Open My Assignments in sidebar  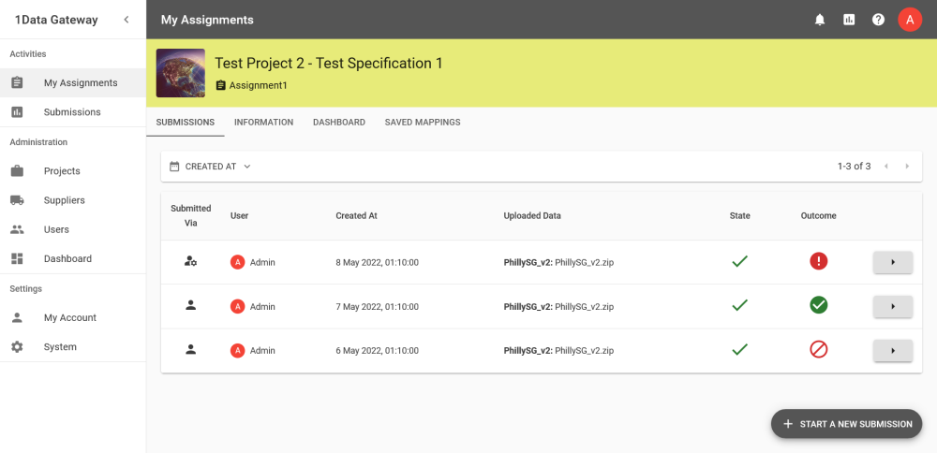click(x=73, y=83)
